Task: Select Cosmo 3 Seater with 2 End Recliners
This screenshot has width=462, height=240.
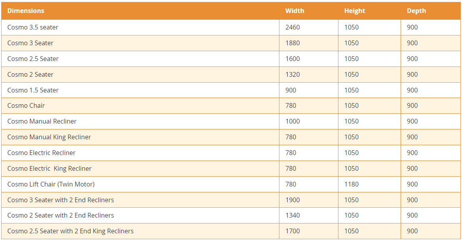Action: (x=61, y=200)
